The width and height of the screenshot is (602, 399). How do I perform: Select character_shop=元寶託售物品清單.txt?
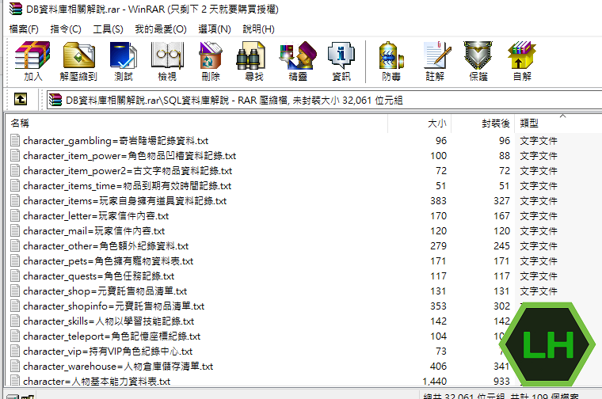tap(105, 291)
